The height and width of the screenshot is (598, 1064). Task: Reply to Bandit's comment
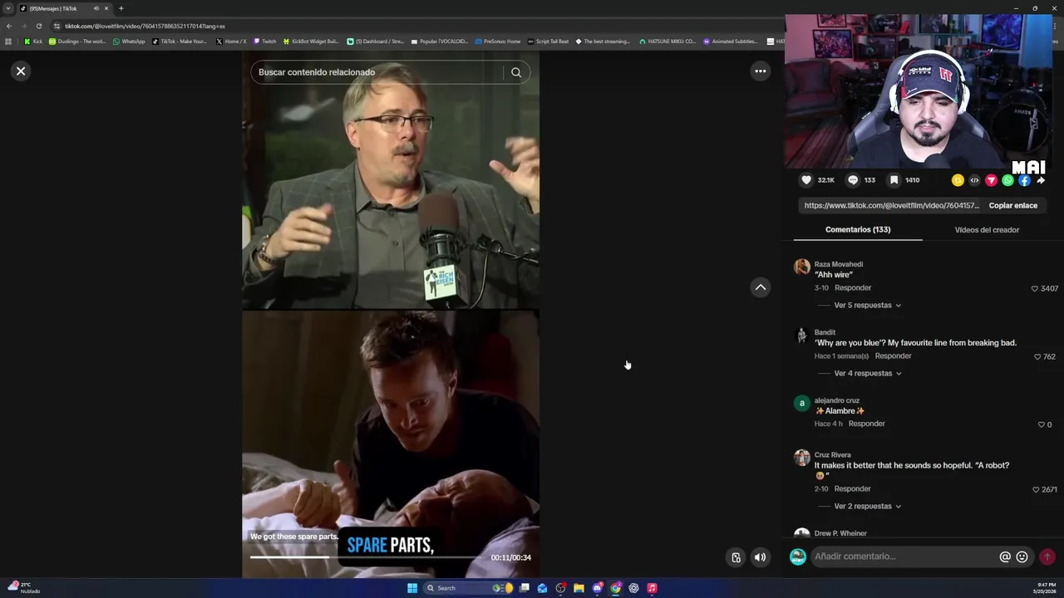tap(893, 356)
